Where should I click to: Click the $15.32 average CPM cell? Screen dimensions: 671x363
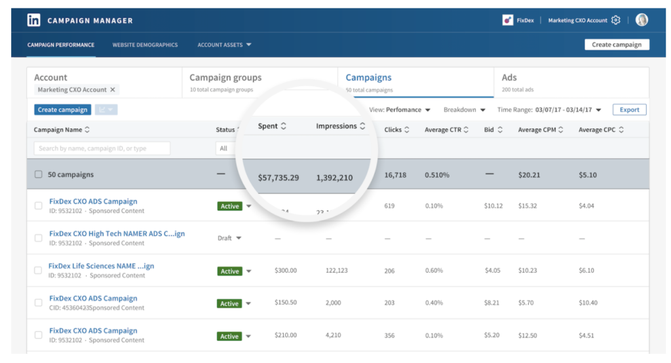(527, 206)
